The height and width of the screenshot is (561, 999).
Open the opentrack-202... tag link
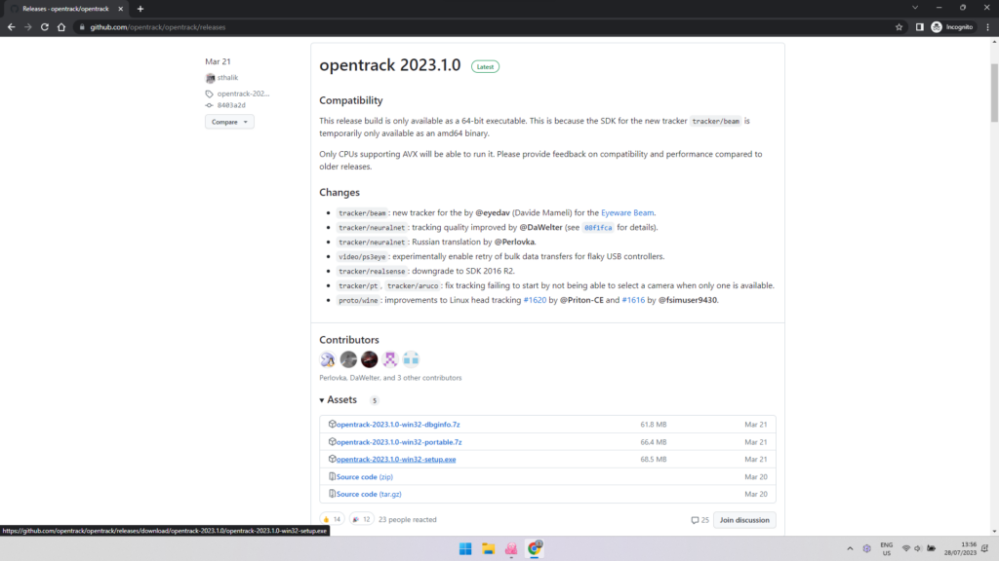click(243, 93)
